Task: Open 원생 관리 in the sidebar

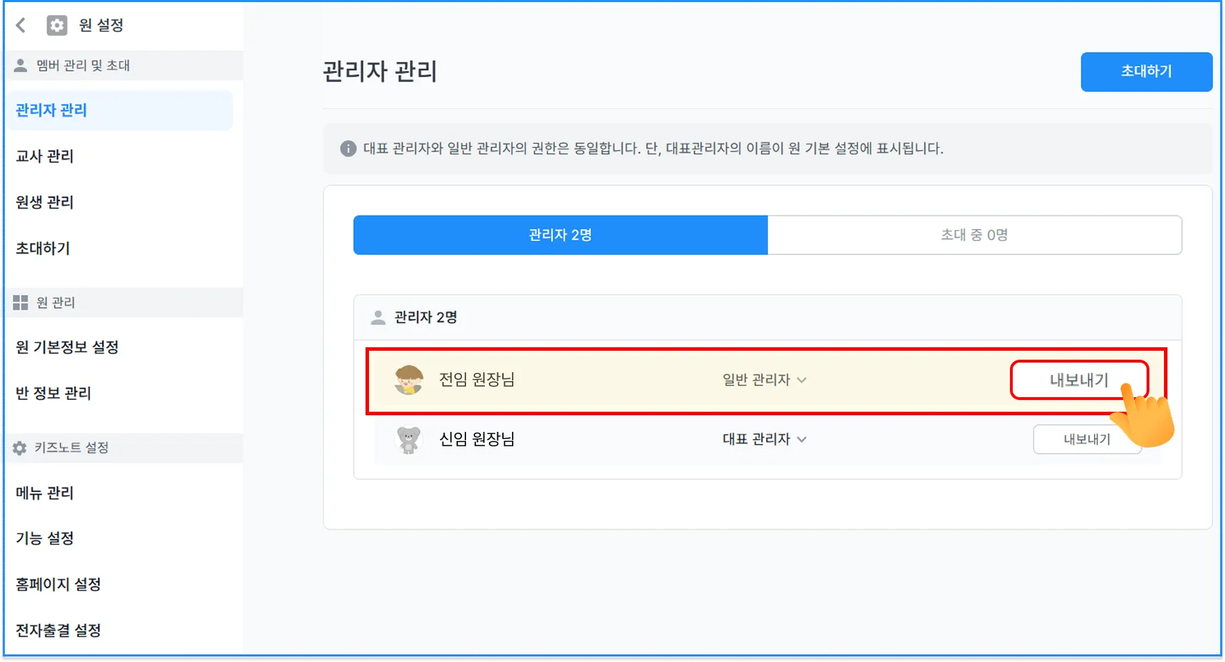Action: 45,202
